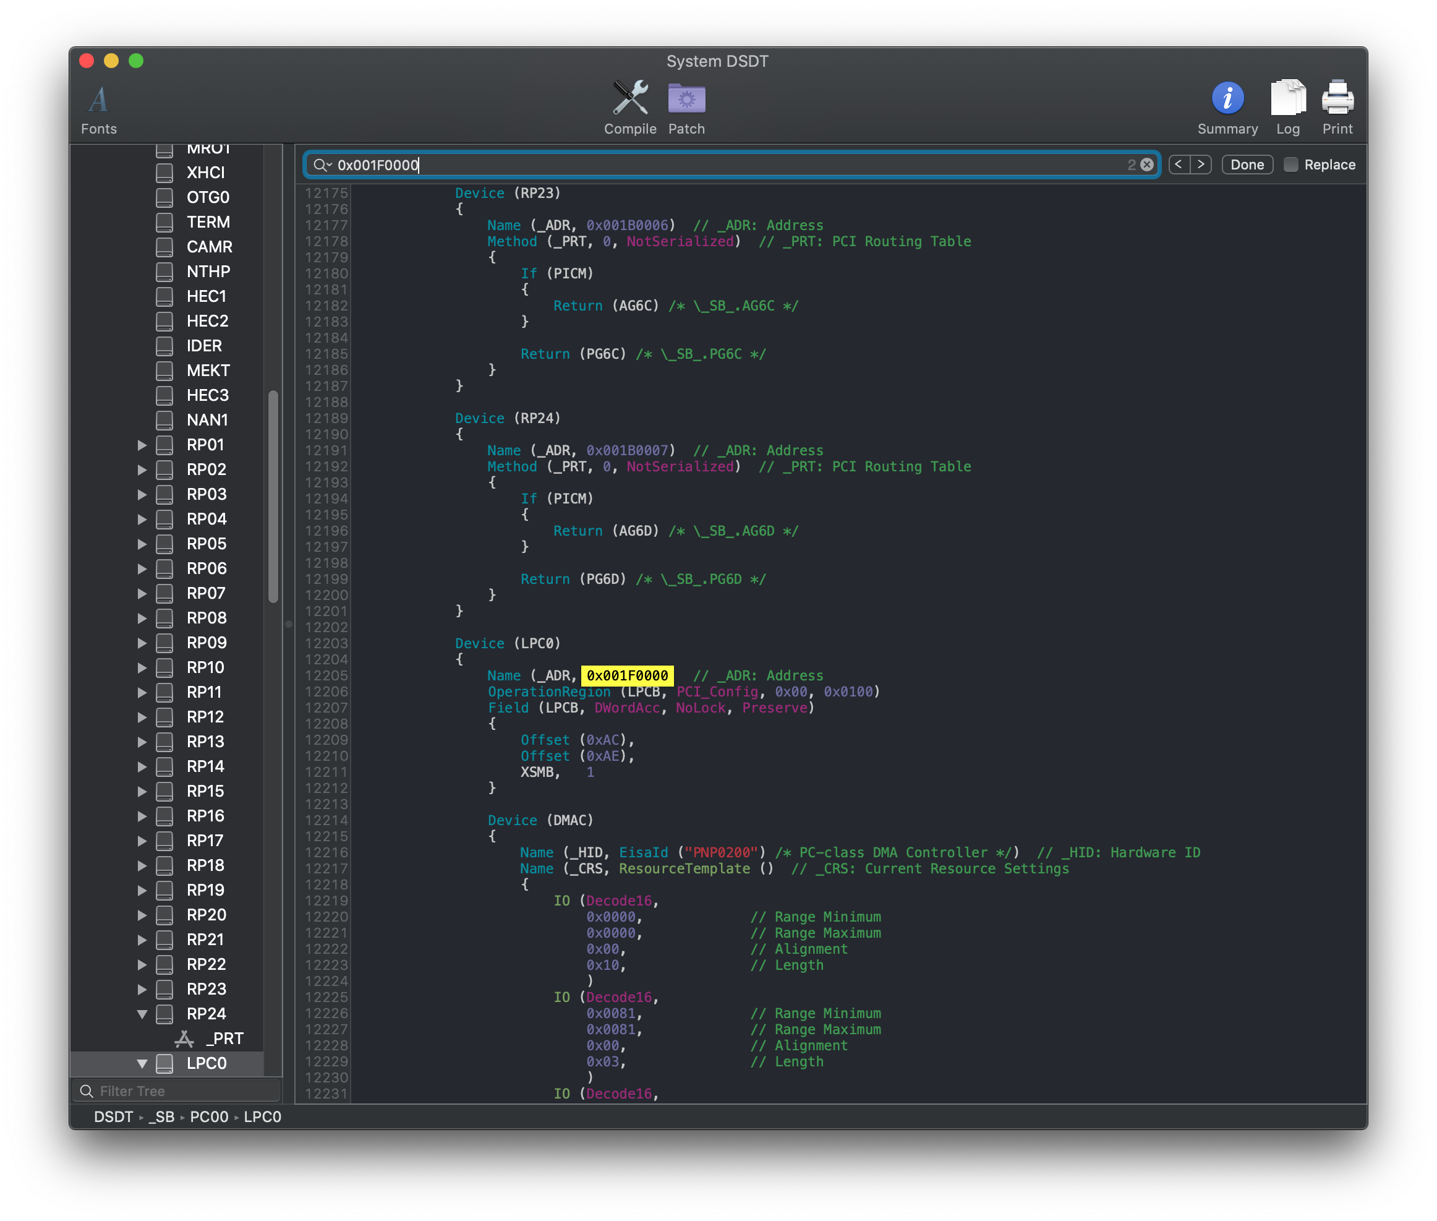Open search options magnifier dropdown
Screen dimensions: 1437x1221
[x=322, y=165]
